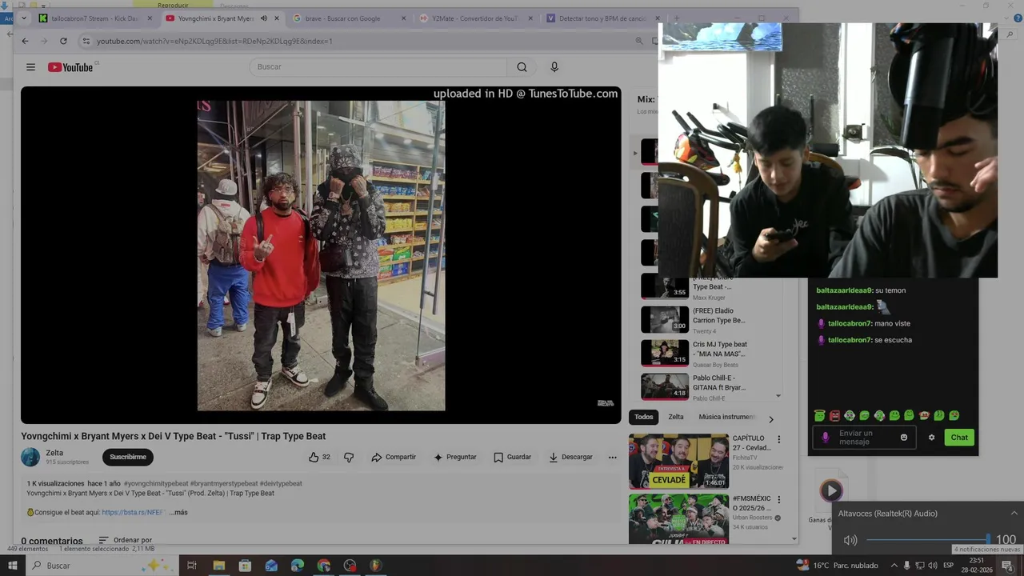Open Task View on the taskbar

tap(192, 566)
